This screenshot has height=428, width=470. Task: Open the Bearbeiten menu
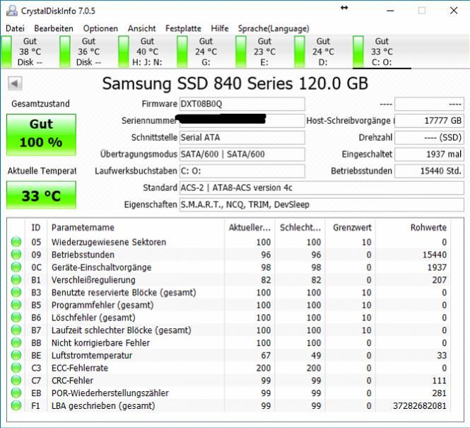pos(54,28)
